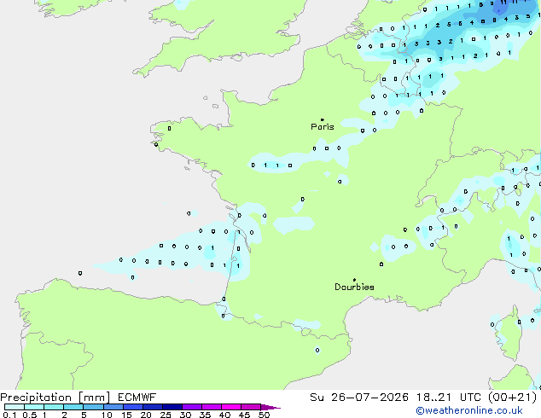Select the Paris location dot marker
541x418 pixels.
pos(323,119)
